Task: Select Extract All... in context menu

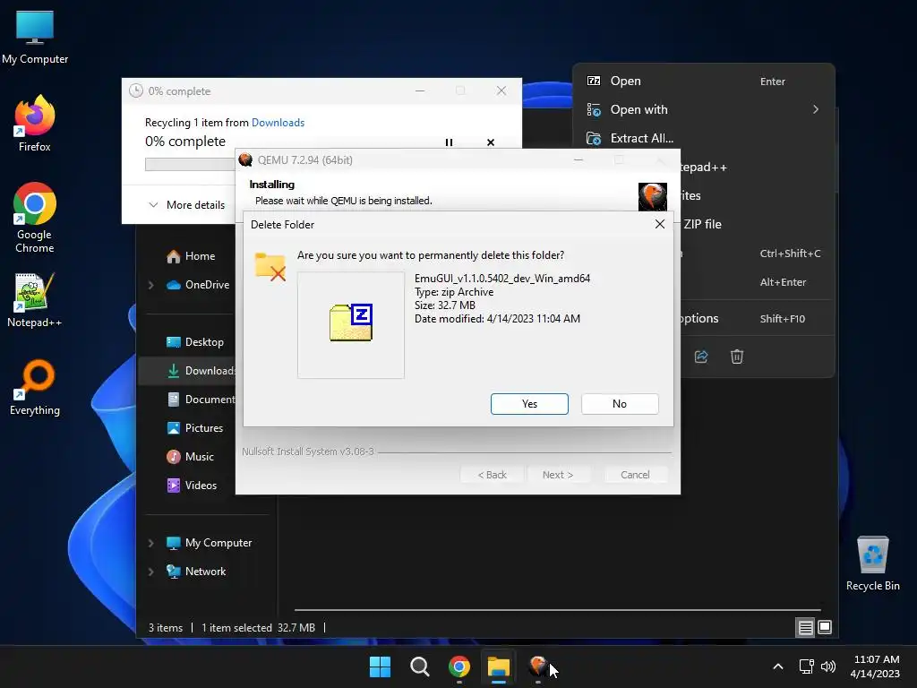Action: point(704,138)
